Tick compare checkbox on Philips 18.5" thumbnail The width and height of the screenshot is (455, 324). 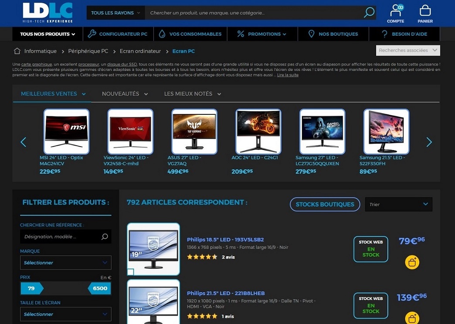130,272
